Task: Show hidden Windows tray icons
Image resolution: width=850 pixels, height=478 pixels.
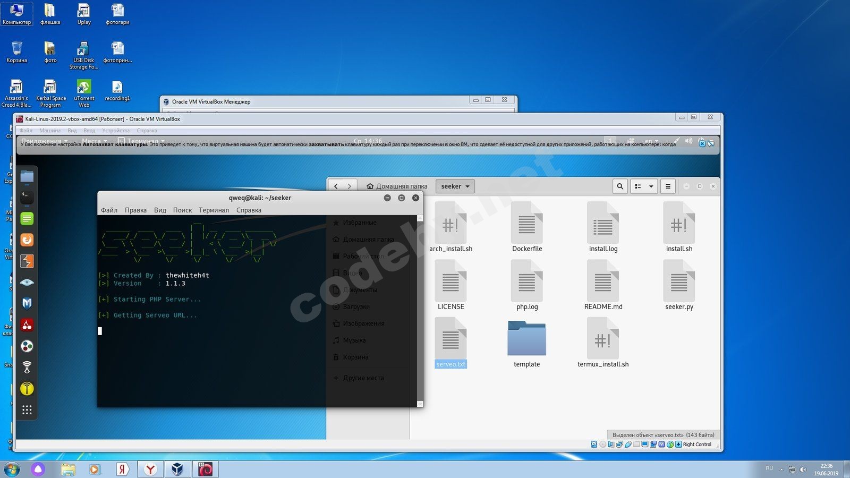Action: point(781,470)
